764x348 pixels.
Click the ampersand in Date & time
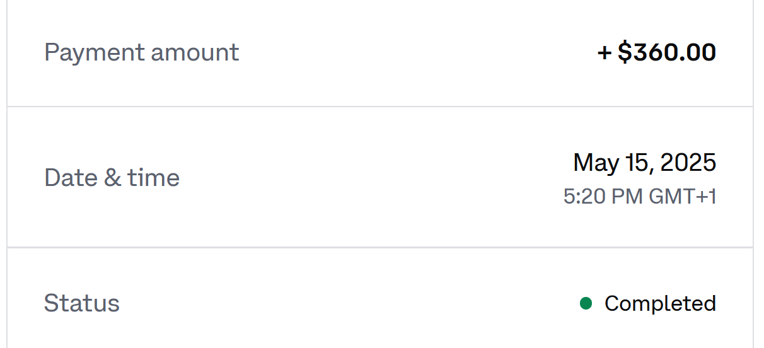pyautogui.click(x=112, y=178)
